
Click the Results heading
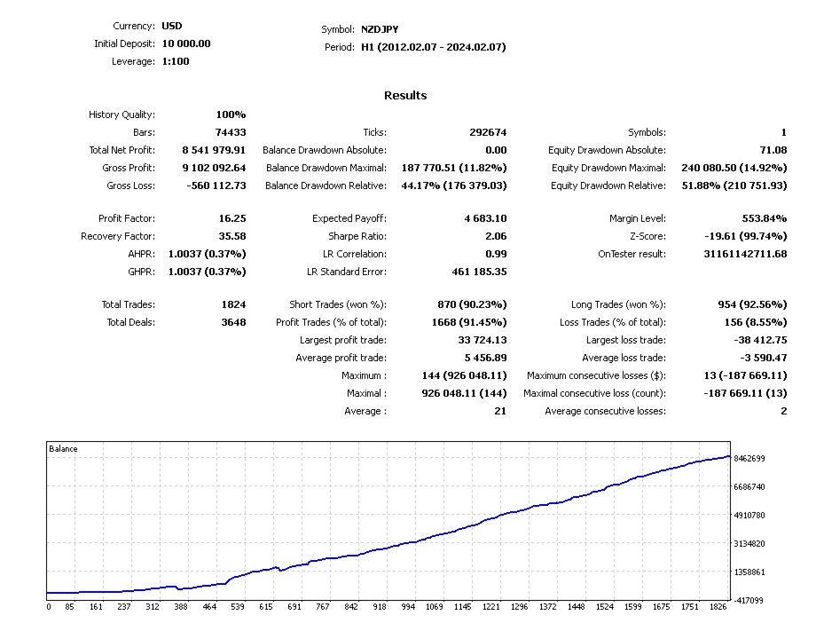(405, 95)
